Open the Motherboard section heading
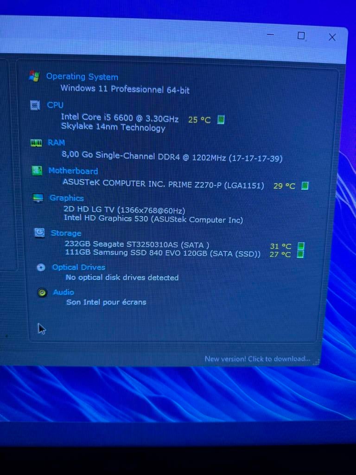The height and width of the screenshot is (475, 356). [73, 171]
